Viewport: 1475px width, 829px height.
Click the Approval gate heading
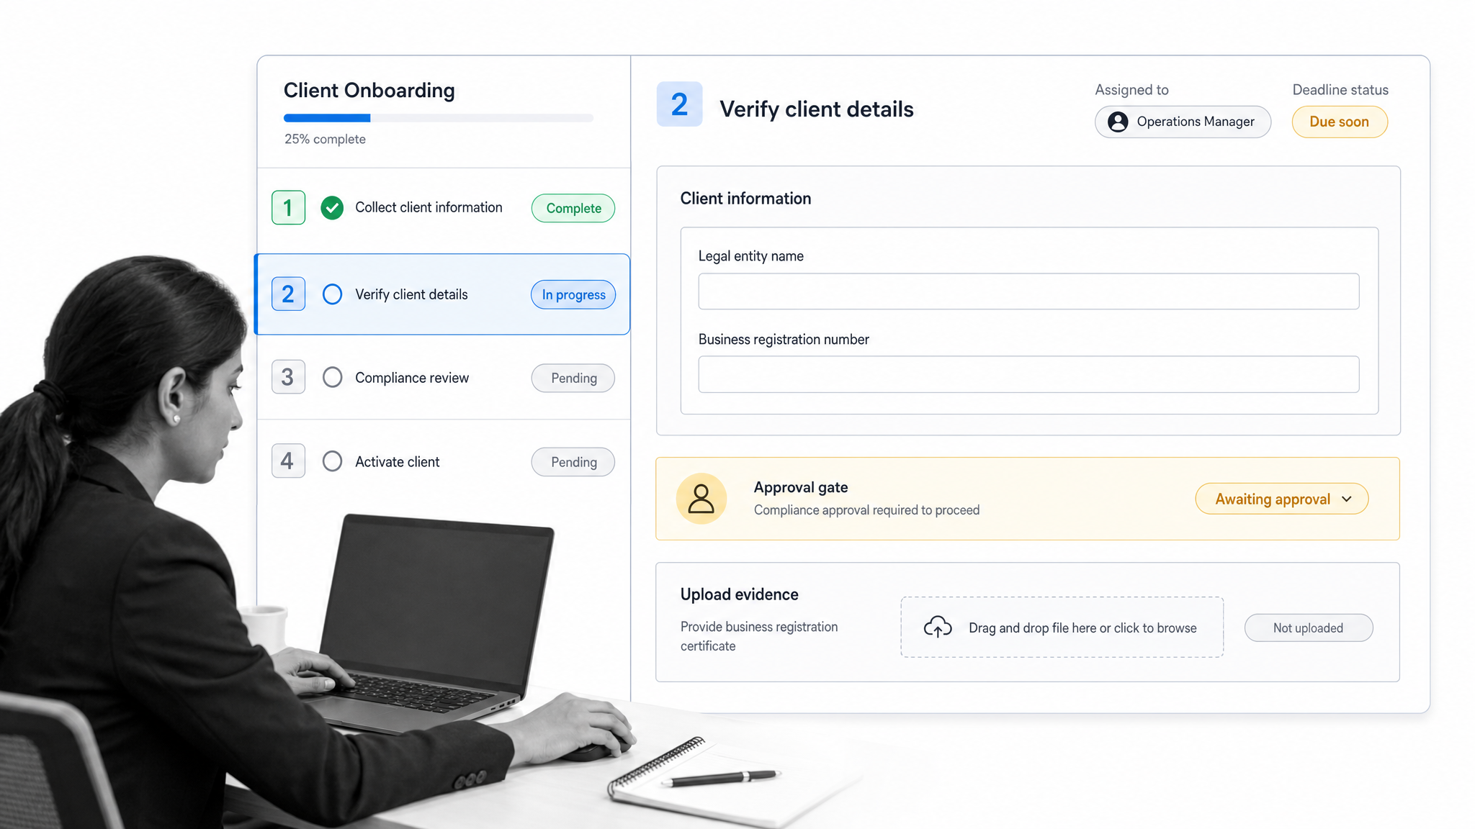pos(801,487)
